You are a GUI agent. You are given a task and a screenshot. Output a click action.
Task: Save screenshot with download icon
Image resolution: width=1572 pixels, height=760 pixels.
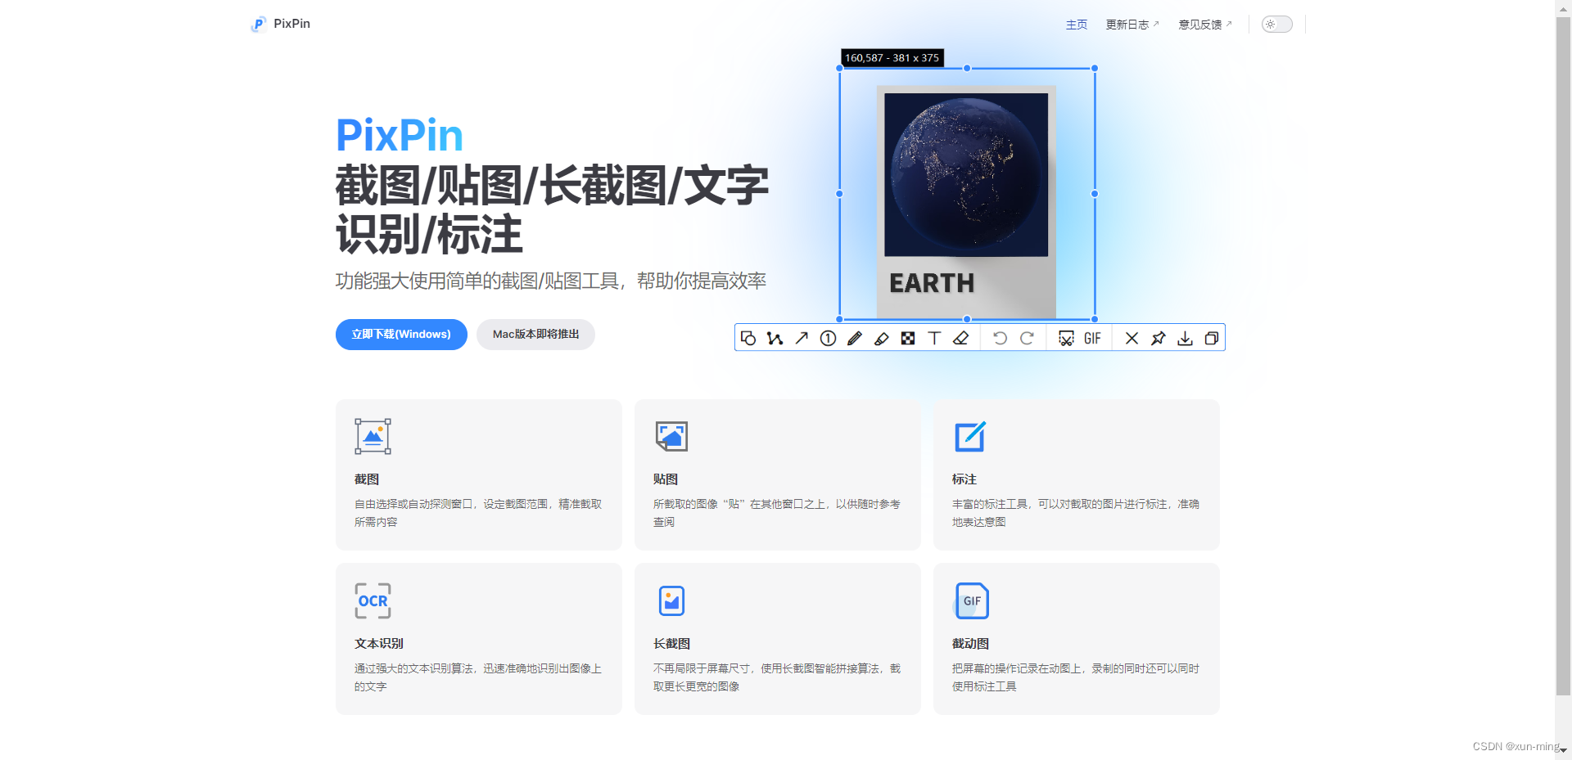1185,338
